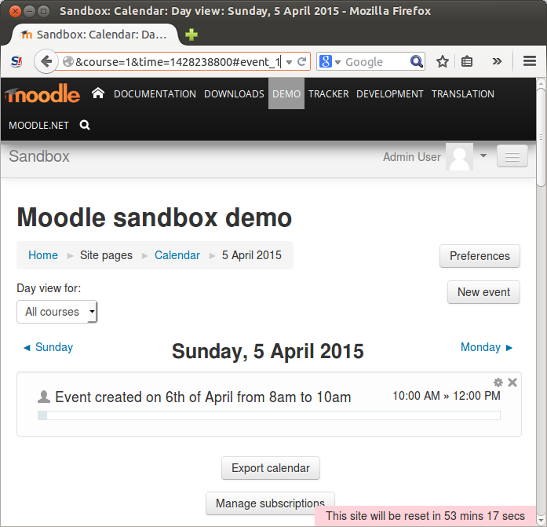Reload the page with the refresh icon

pyautogui.click(x=301, y=62)
